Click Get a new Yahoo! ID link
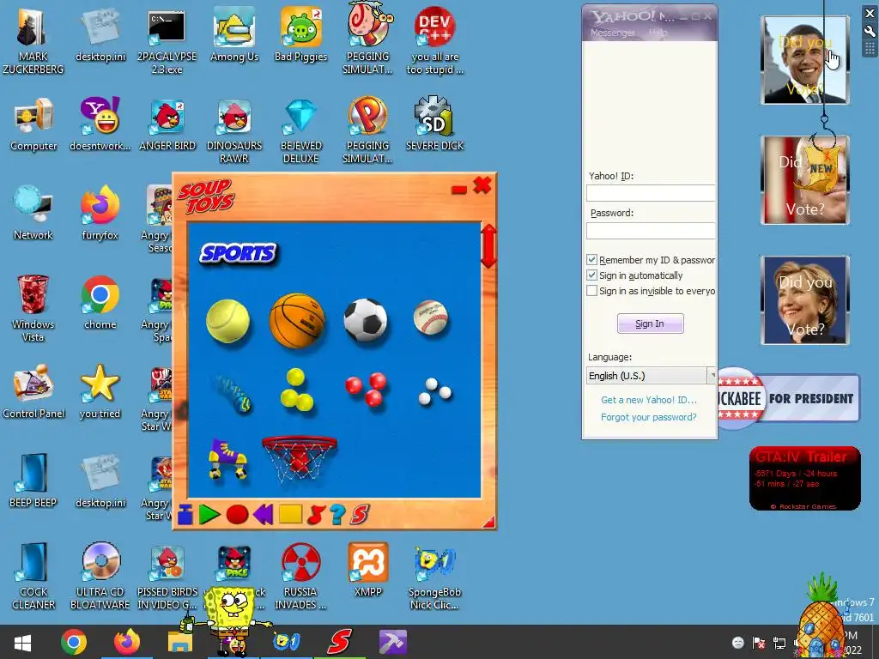This screenshot has width=879, height=659. click(649, 400)
